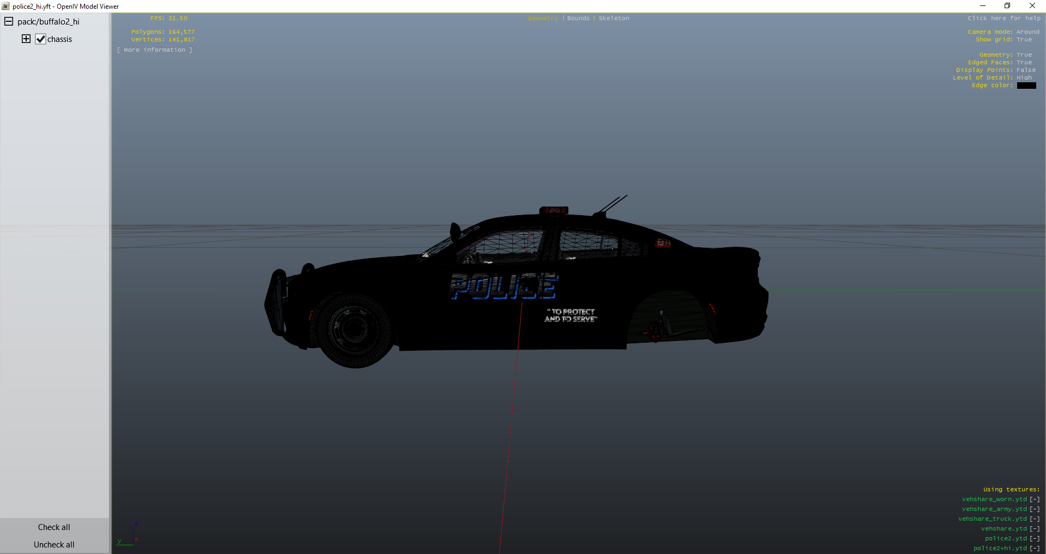Remove vehshare_truck.ytd using its [-] icon
The image size is (1046, 554).
point(1035,519)
